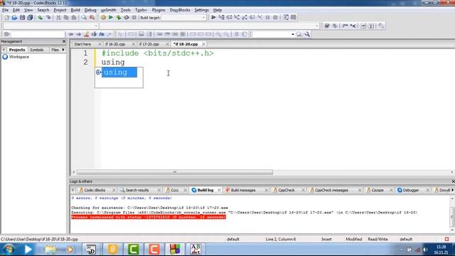
Task: Close the Management panel
Action: click(64, 41)
